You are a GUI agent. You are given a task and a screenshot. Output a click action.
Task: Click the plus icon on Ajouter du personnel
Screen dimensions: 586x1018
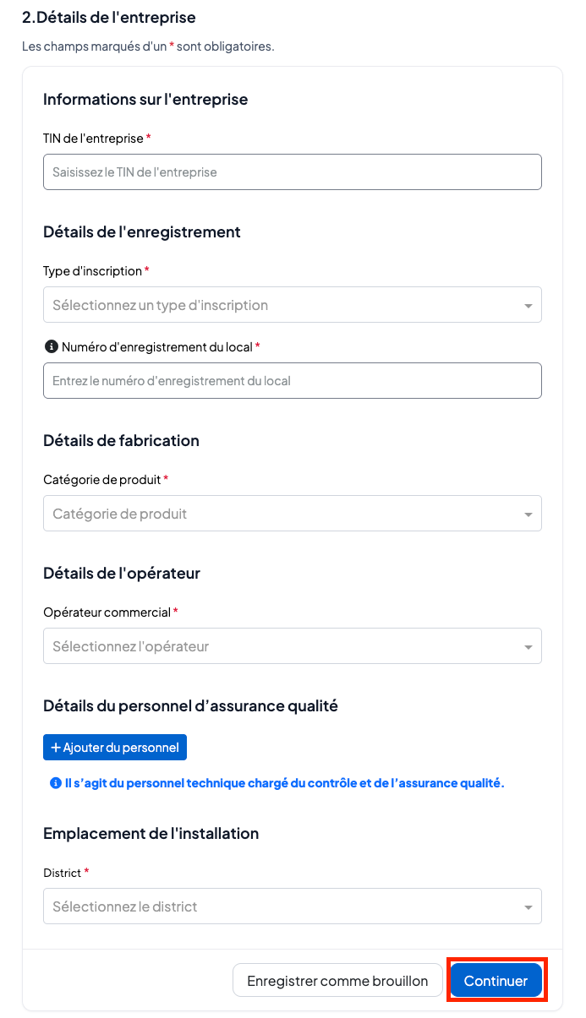[56, 748]
